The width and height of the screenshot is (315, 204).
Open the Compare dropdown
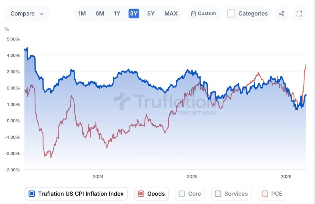click(27, 14)
